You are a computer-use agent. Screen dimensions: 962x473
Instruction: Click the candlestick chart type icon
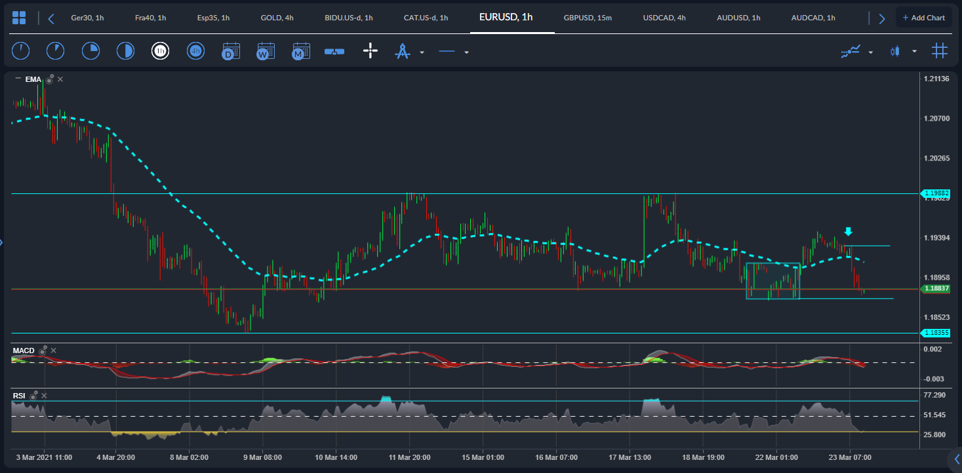(895, 51)
